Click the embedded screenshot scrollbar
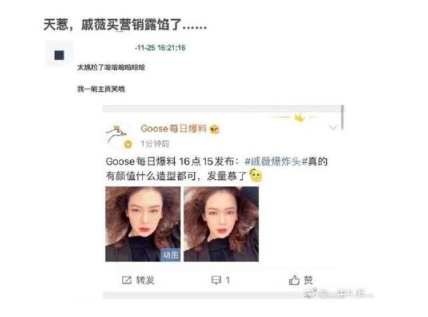The image size is (428, 317). [343, 117]
